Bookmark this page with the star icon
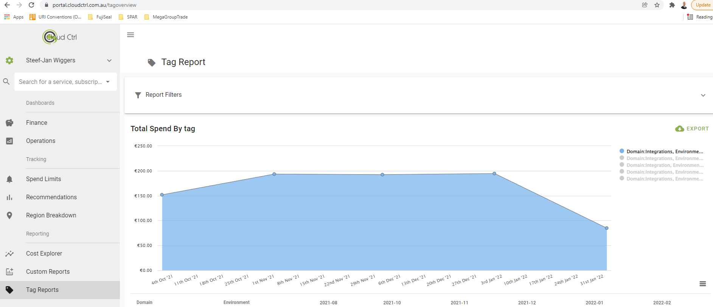The image size is (713, 307). (657, 5)
